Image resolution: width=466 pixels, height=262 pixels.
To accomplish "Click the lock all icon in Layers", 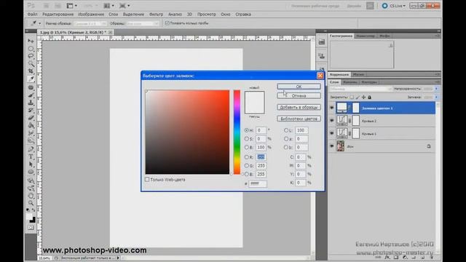I will click(x=369, y=97).
